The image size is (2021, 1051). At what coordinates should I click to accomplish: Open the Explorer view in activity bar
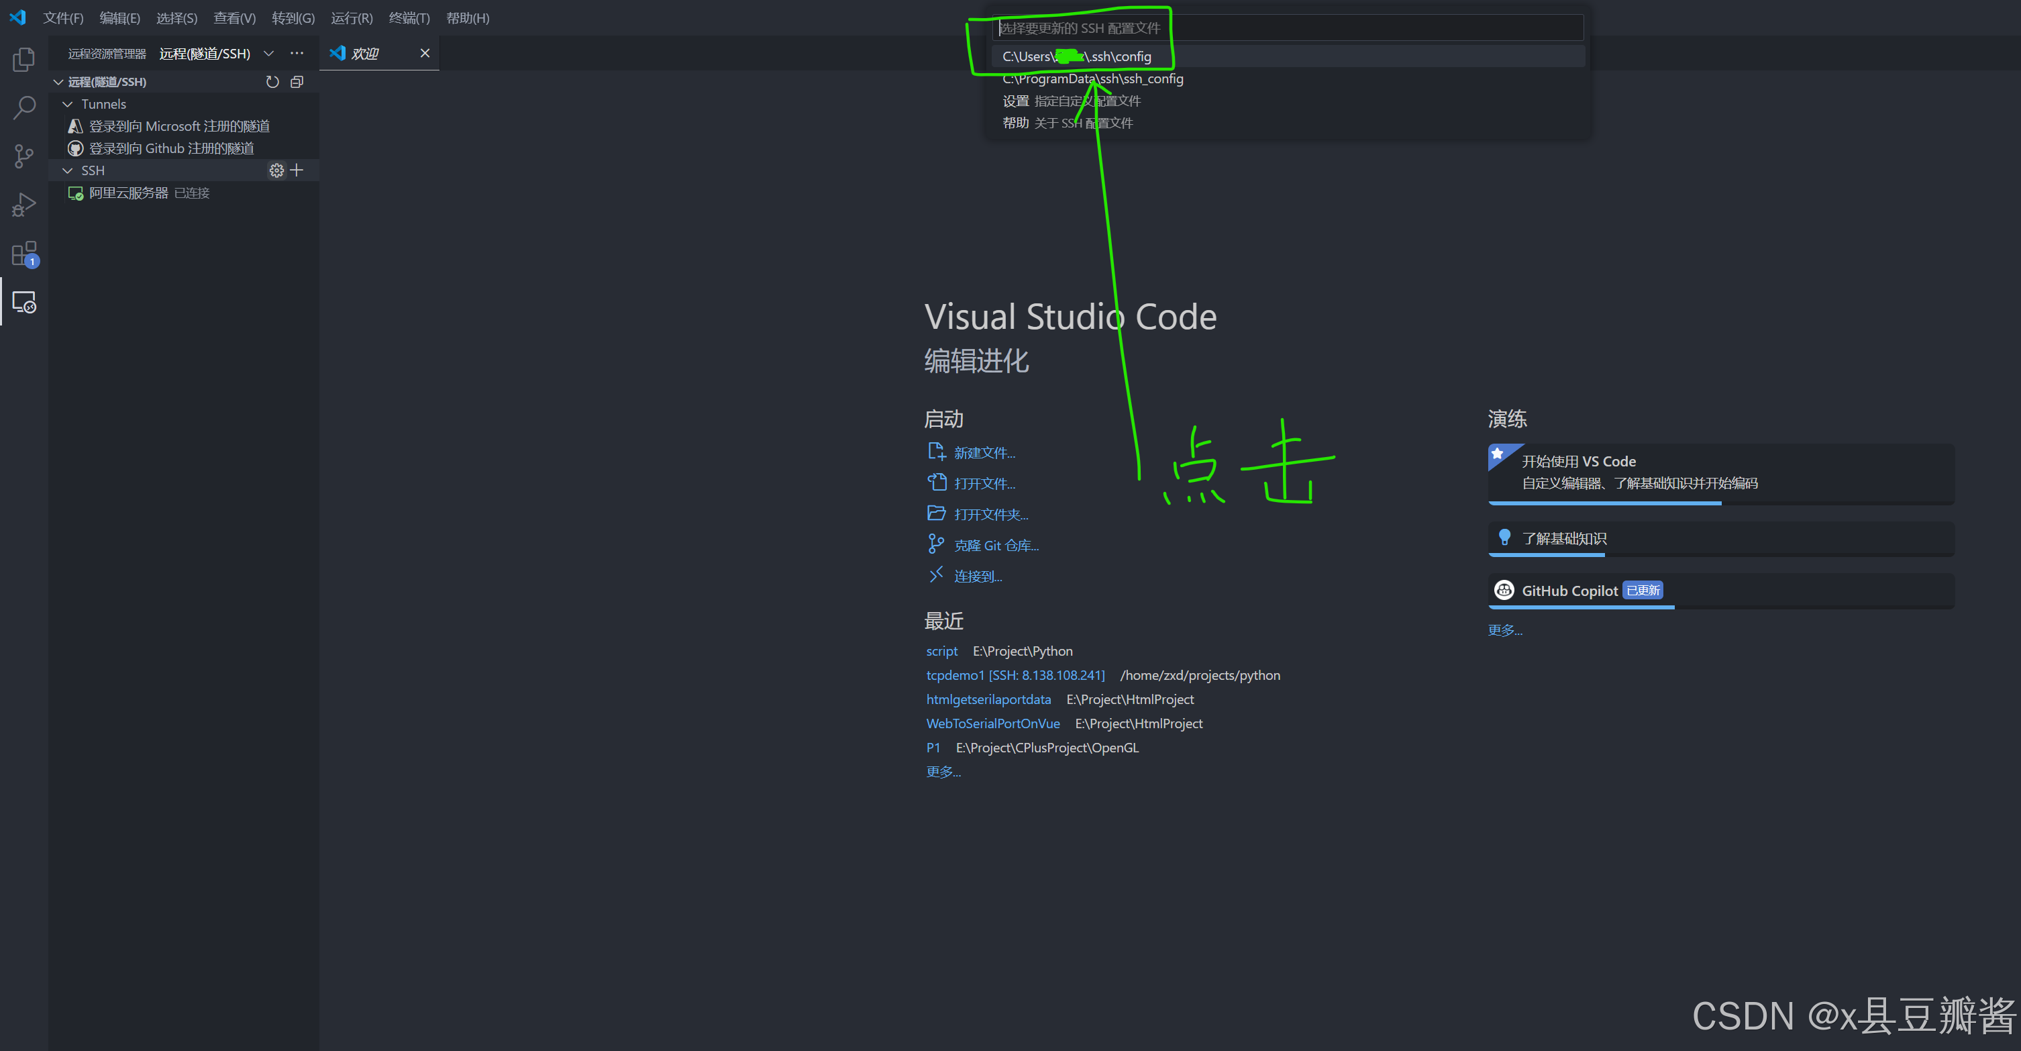tap(24, 59)
